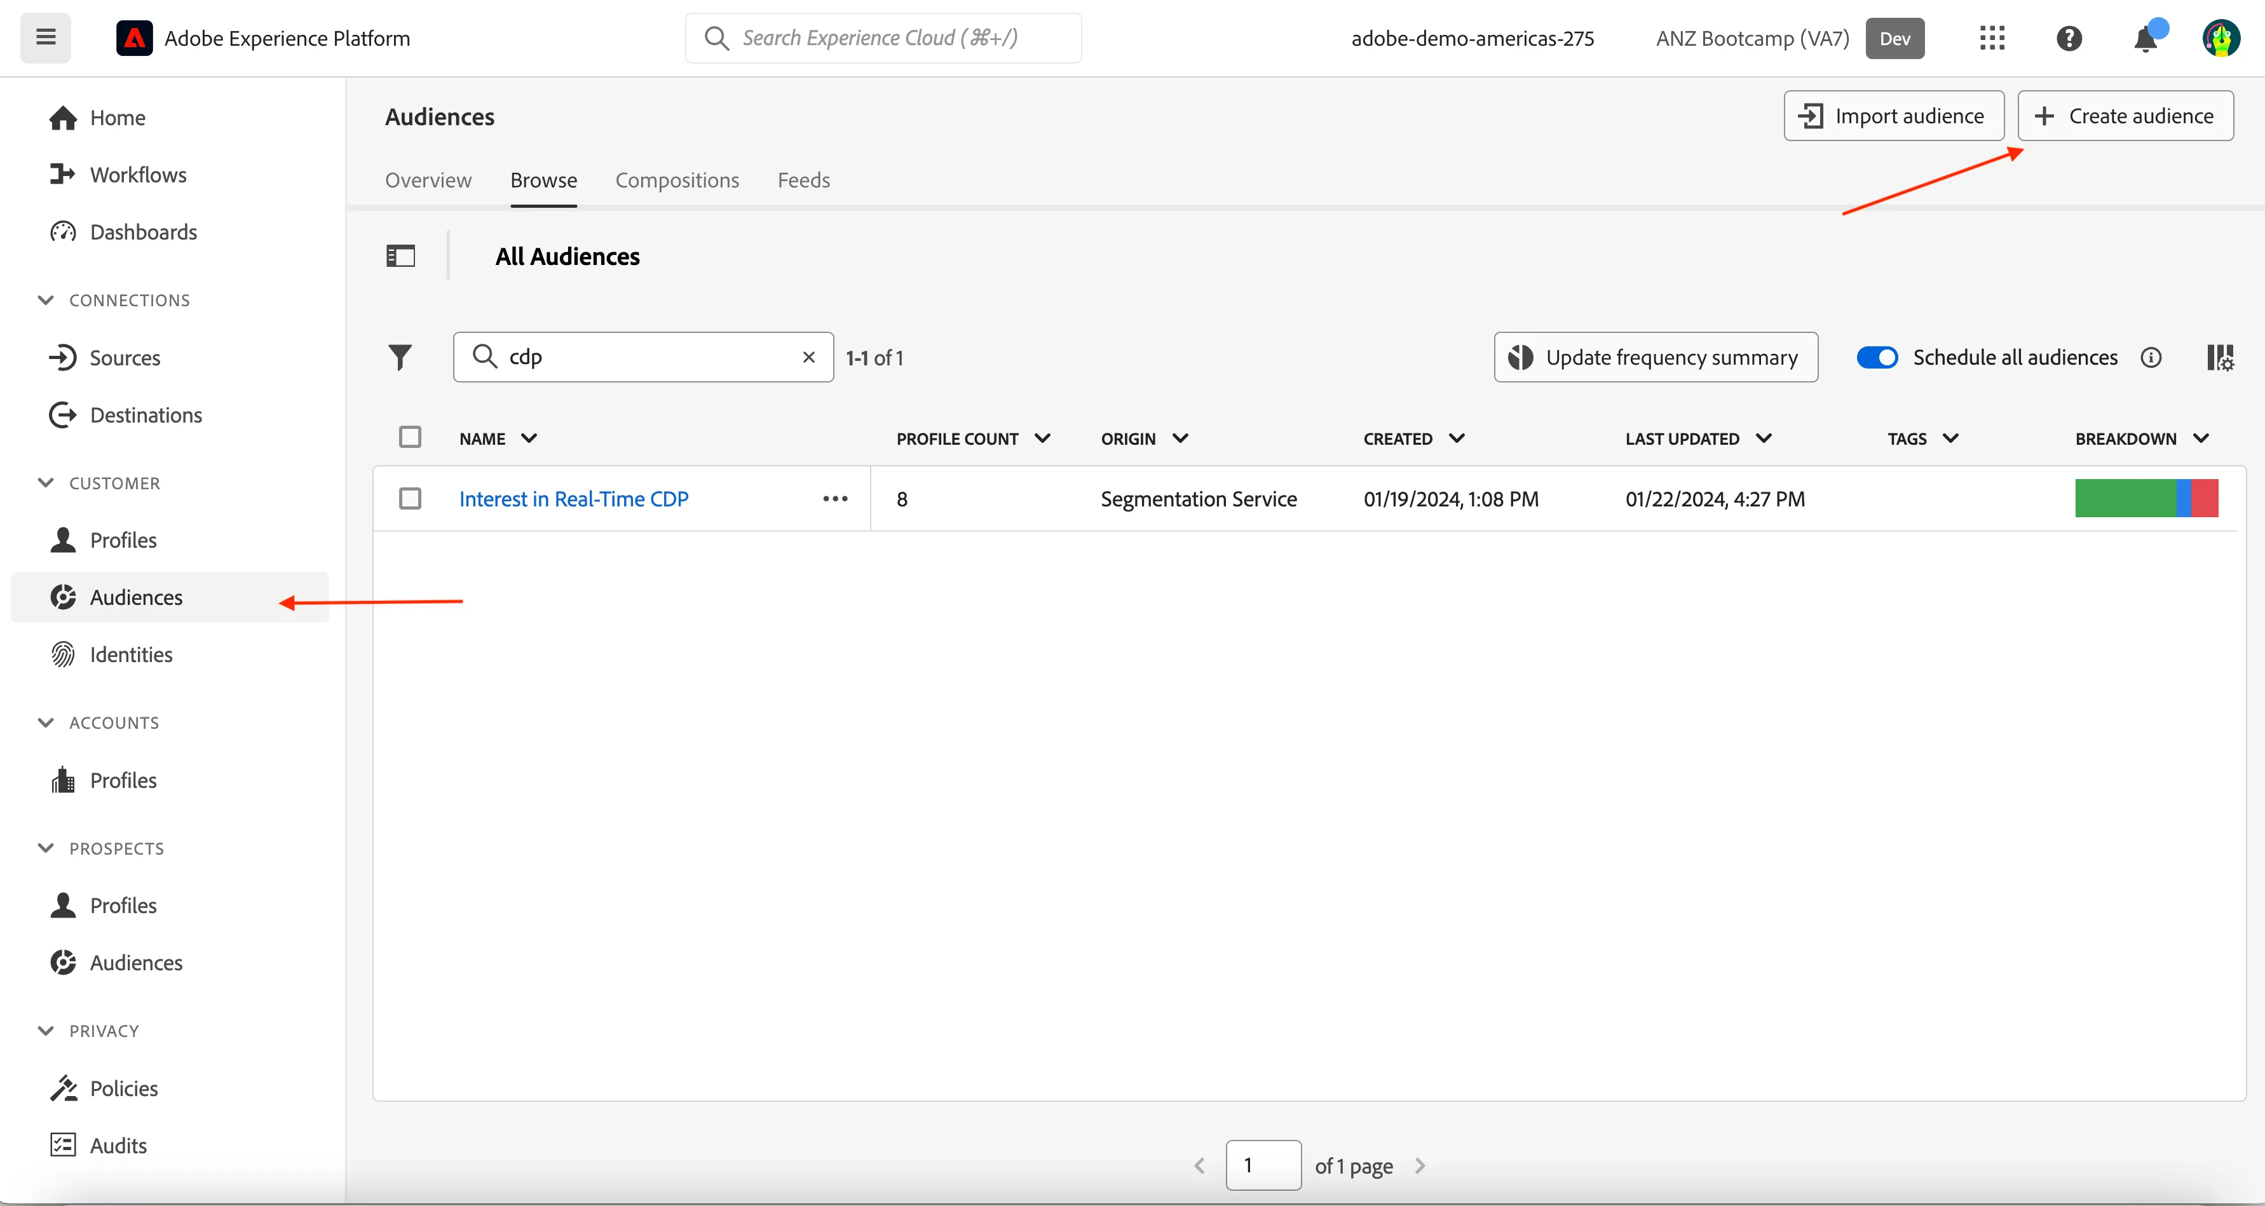
Task: Check the select-all checkbox in the header
Action: [410, 437]
